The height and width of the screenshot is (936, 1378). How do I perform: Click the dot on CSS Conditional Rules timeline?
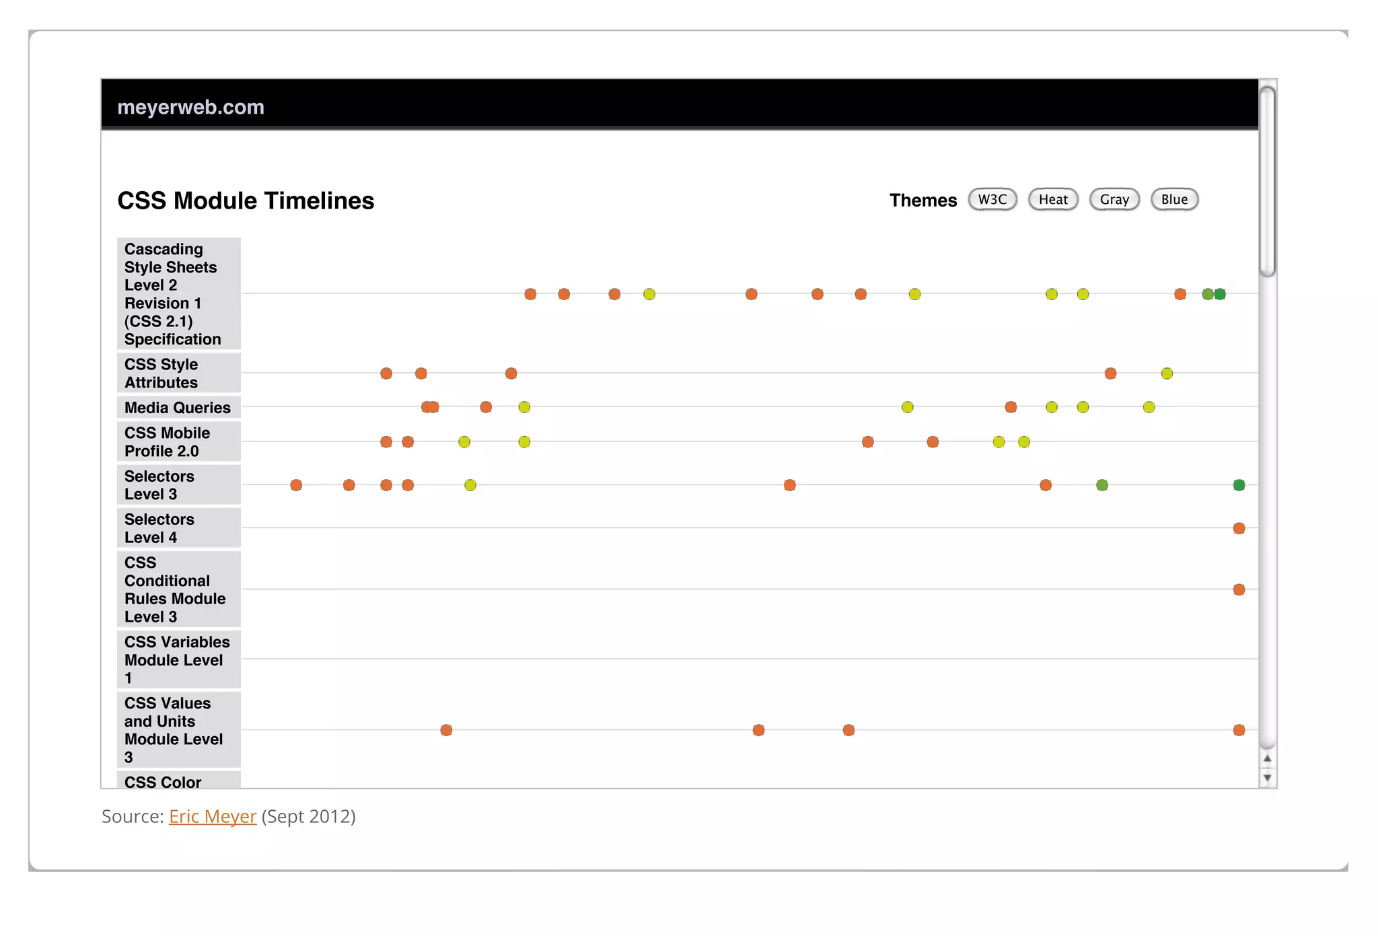(x=1239, y=589)
